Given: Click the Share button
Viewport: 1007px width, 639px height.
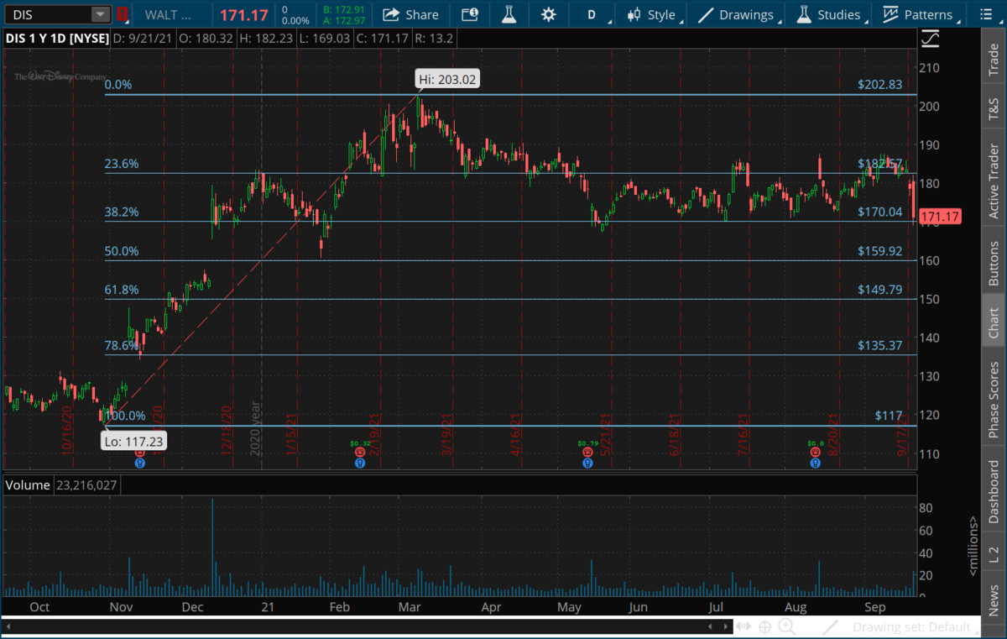Looking at the screenshot, I should [411, 14].
